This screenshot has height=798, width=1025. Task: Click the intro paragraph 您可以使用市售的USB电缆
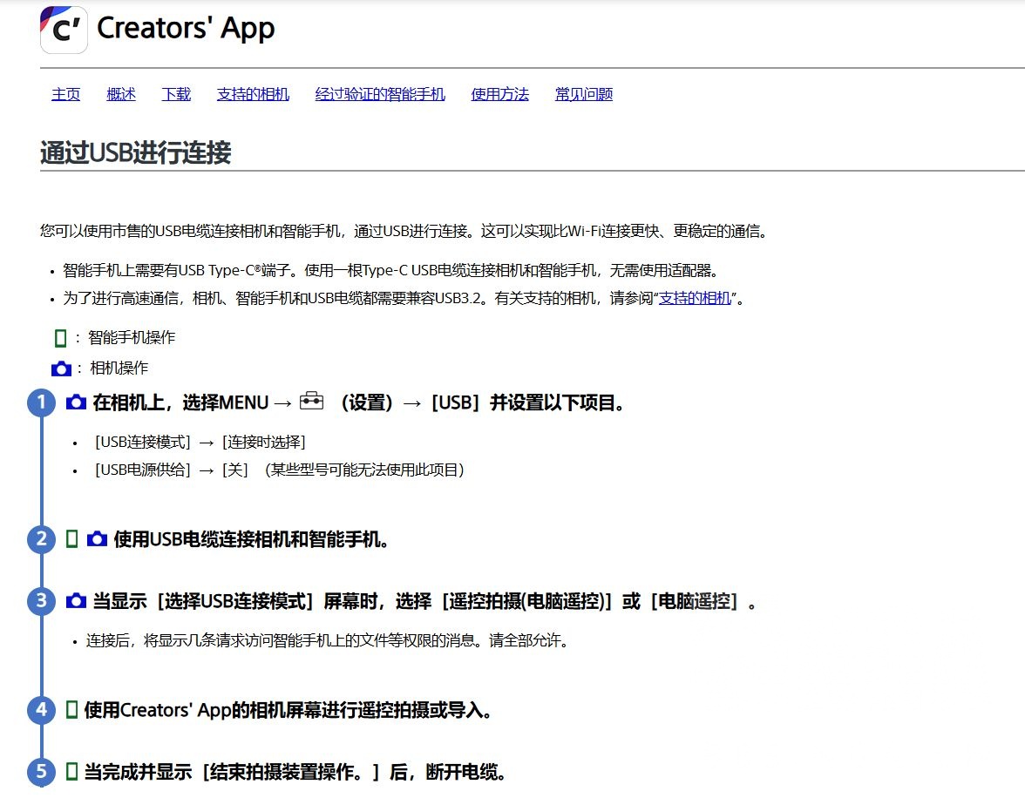click(x=404, y=232)
